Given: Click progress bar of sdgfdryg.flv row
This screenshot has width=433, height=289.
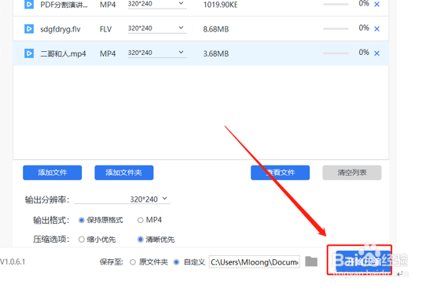Looking at the screenshot, I should click(x=336, y=29).
